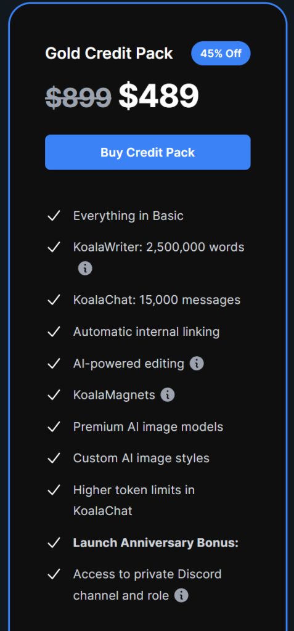Click the Launch Anniversary Bonus heading
Screen dimensions: 294x631
156,543
